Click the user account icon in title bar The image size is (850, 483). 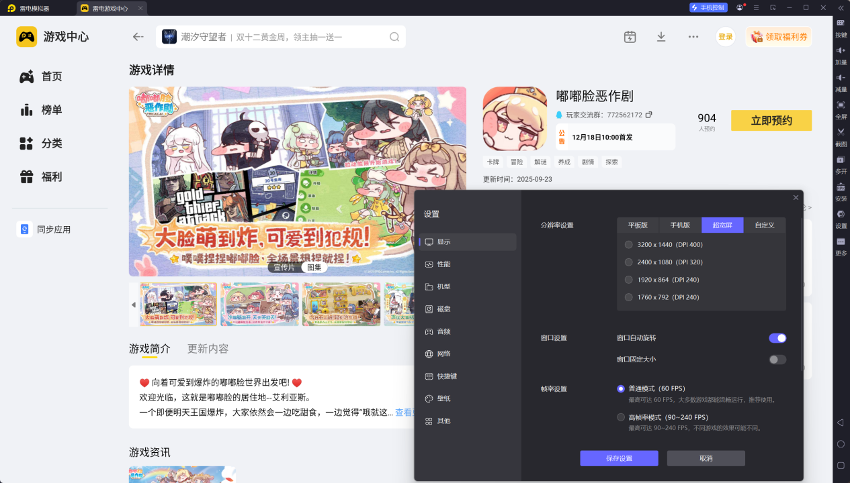740,7
